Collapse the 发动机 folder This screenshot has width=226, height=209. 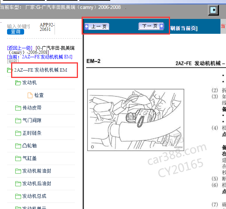(x=29, y=82)
